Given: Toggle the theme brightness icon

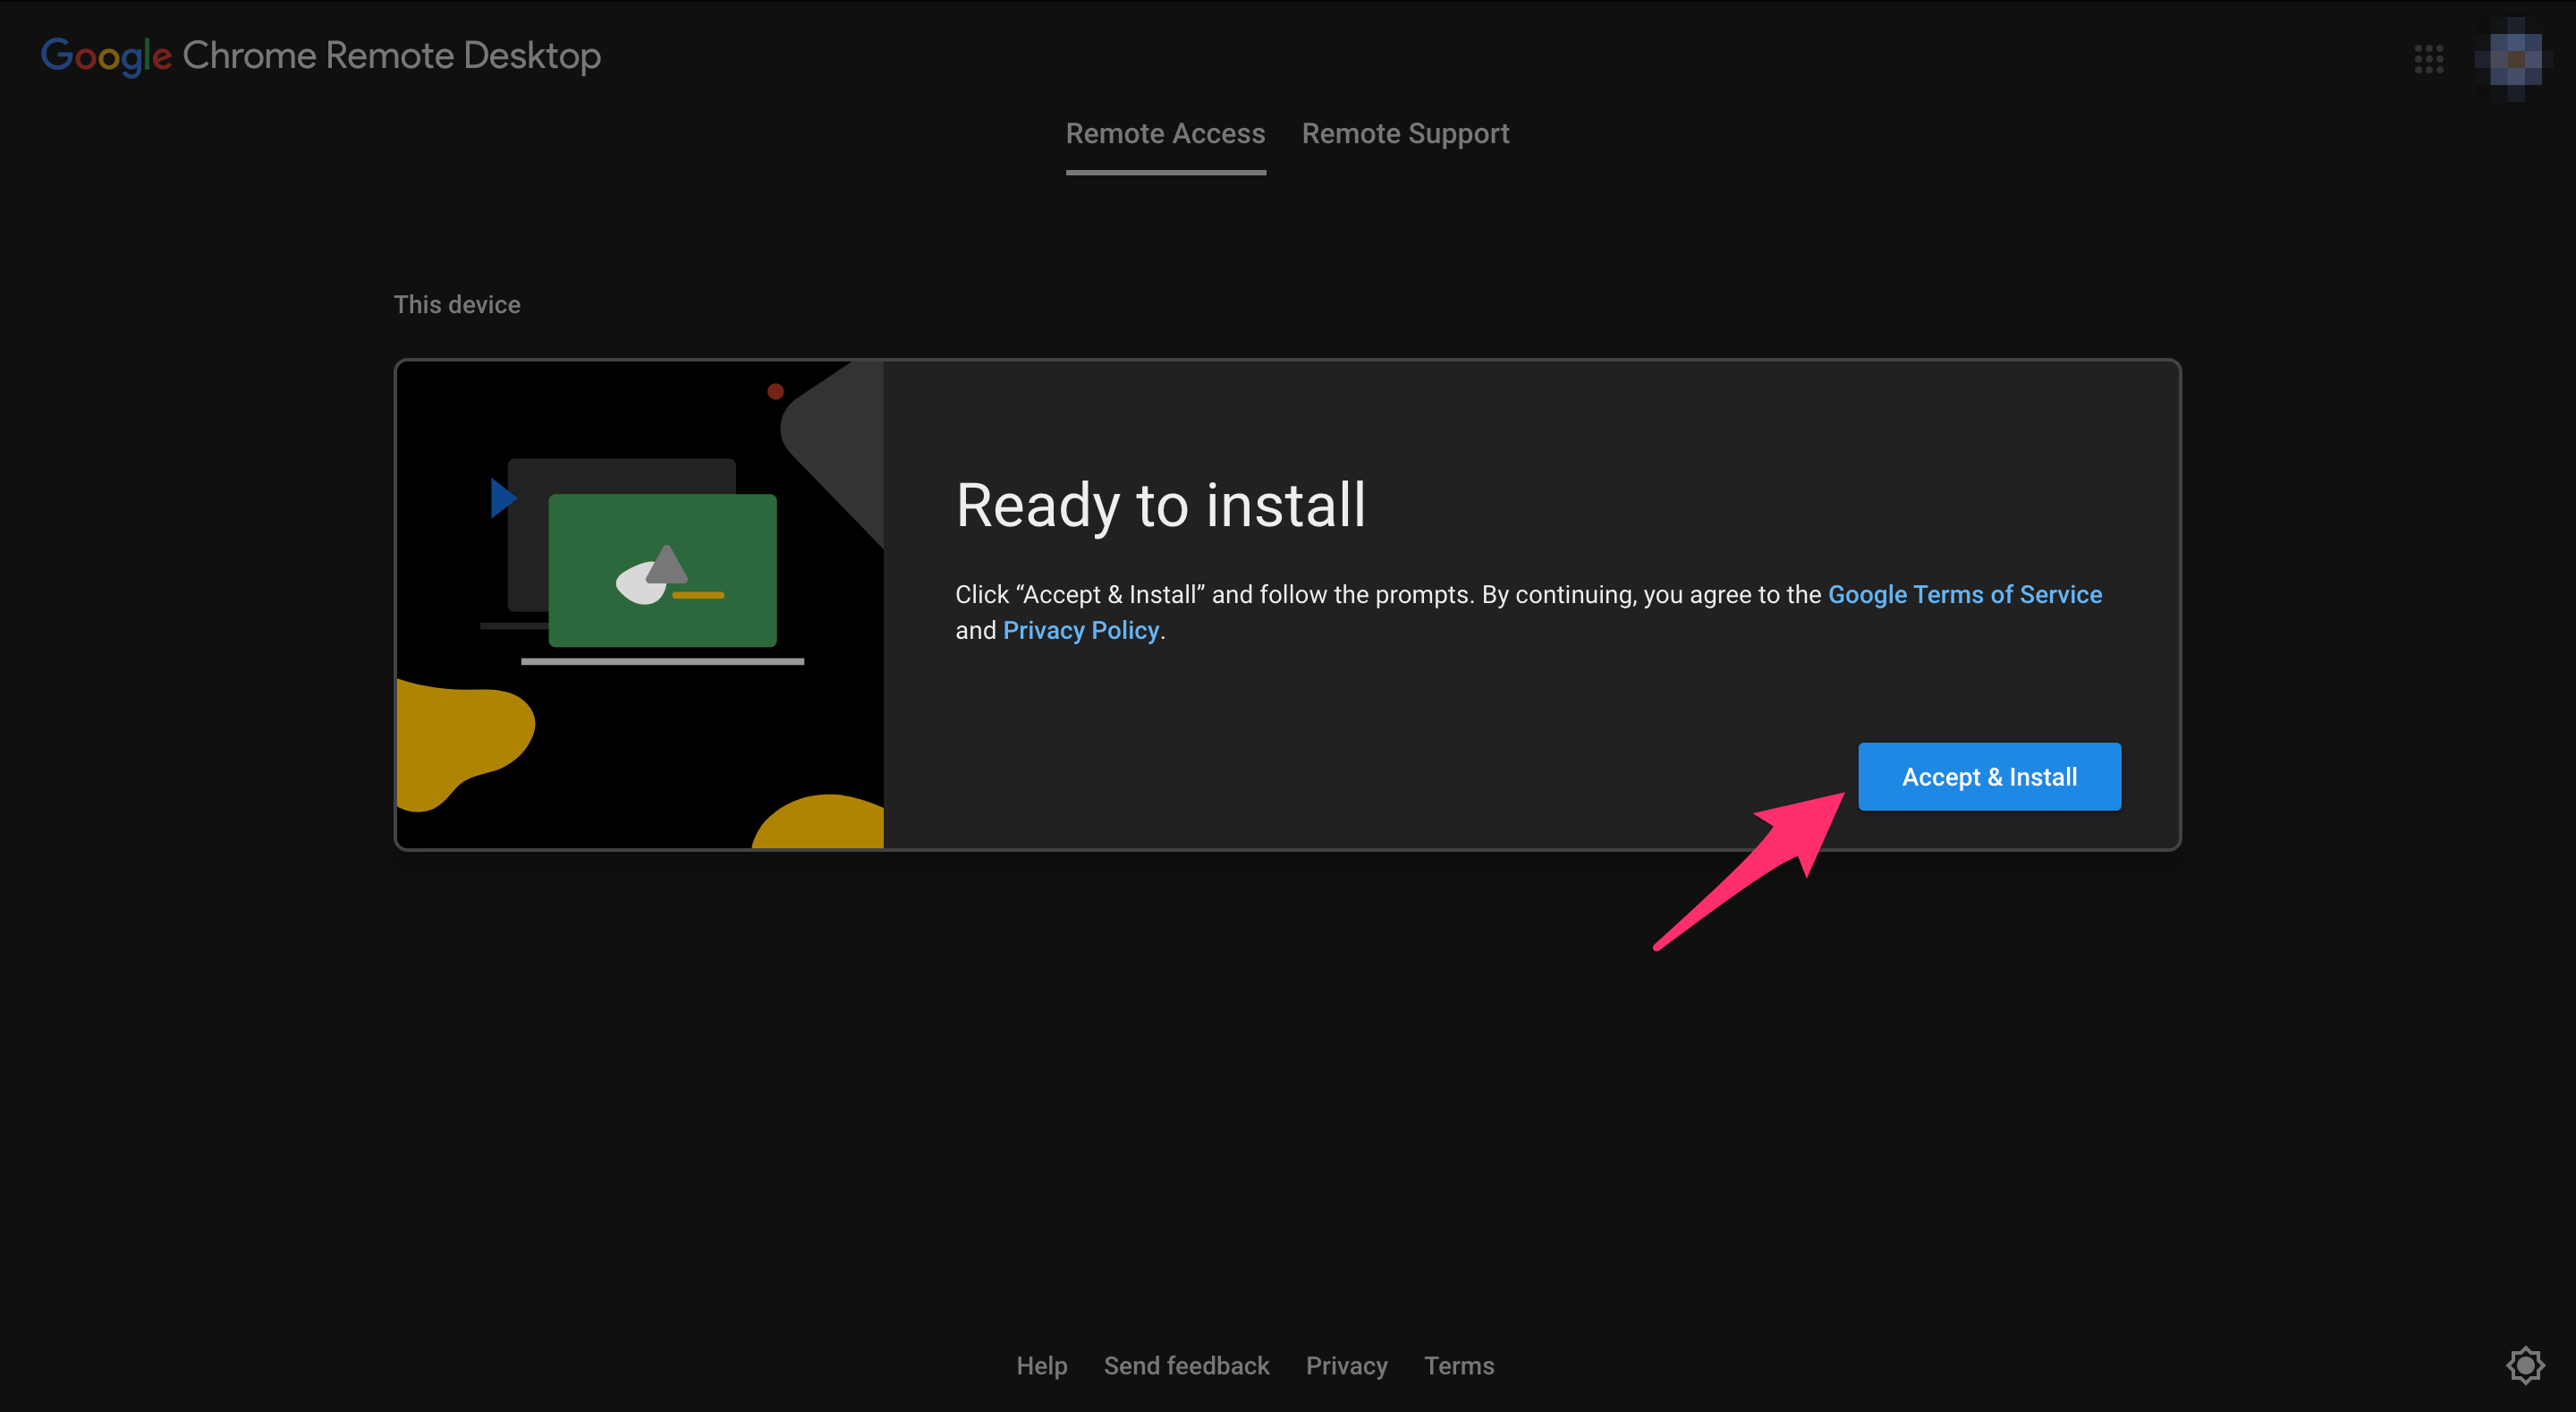Looking at the screenshot, I should coord(2524,1365).
